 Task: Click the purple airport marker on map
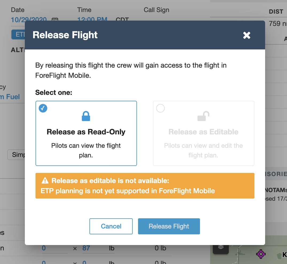coord(261,254)
